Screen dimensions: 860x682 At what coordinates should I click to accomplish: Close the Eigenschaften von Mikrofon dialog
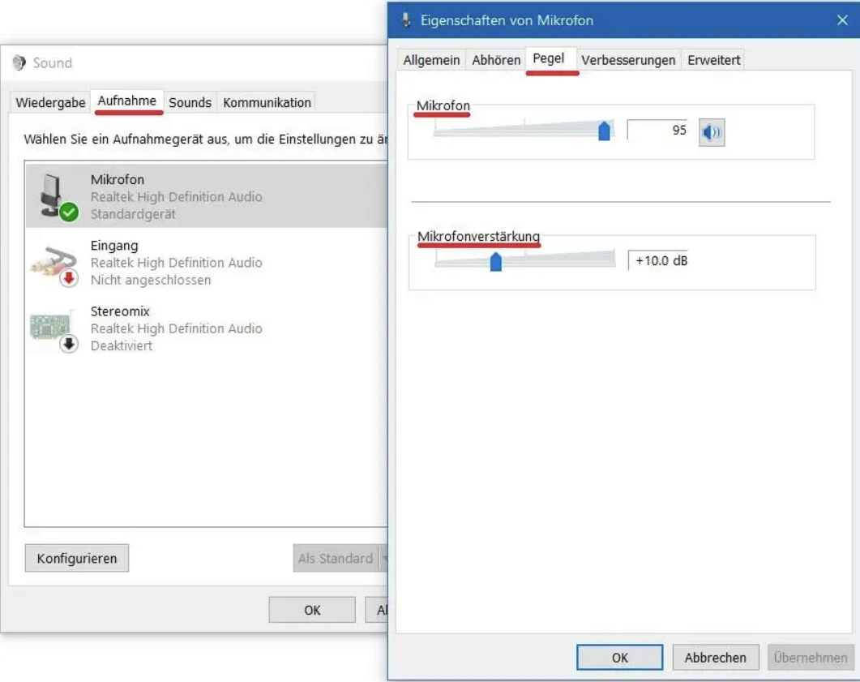click(842, 20)
